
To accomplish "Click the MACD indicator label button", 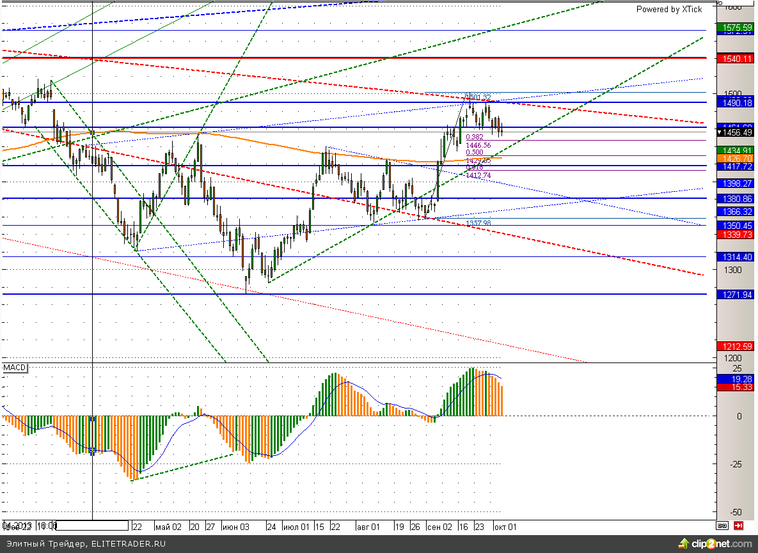I will coord(13,369).
